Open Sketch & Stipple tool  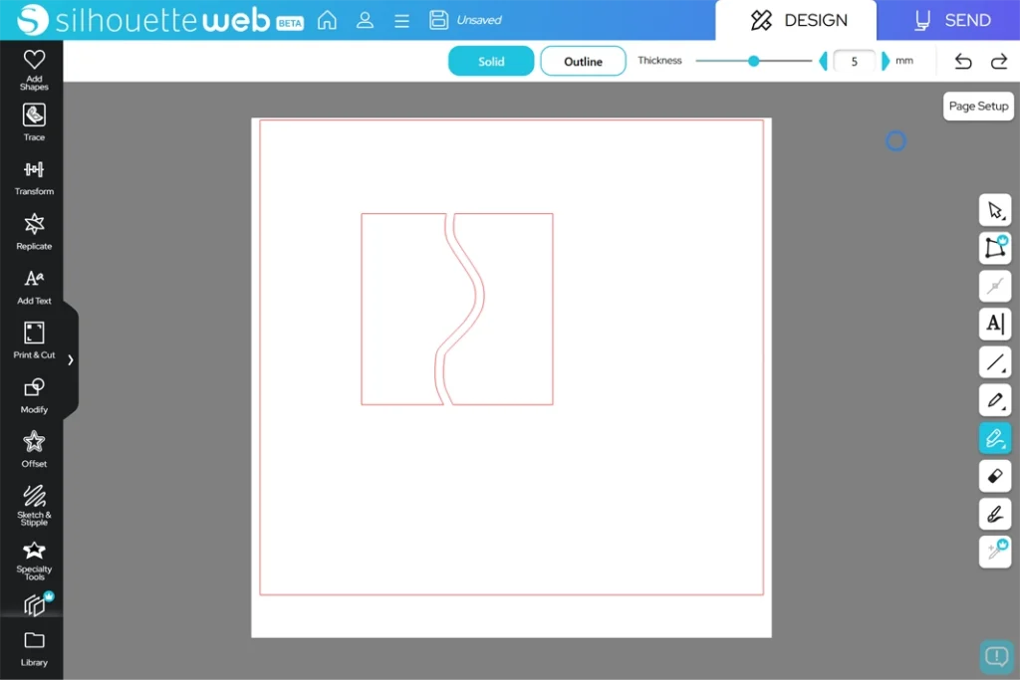[x=34, y=503]
